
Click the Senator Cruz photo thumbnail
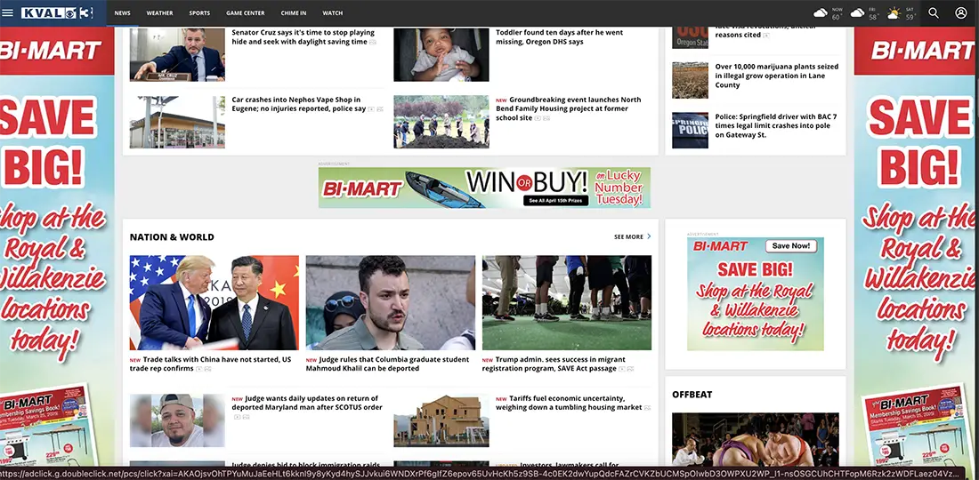177,54
